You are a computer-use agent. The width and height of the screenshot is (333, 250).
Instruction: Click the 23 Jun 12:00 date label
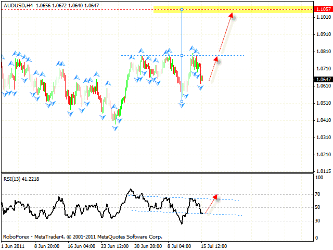(x=114, y=245)
